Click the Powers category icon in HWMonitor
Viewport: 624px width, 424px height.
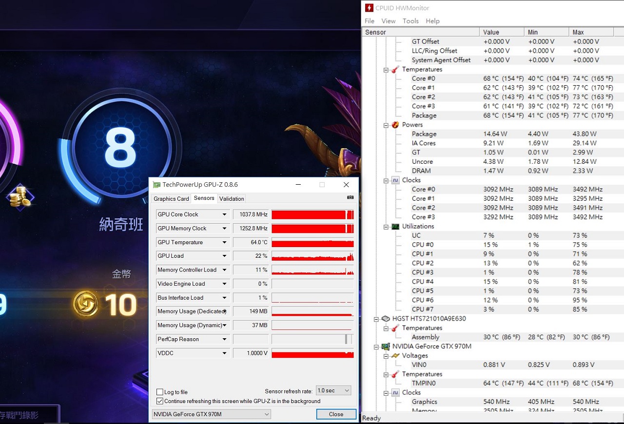tap(395, 125)
